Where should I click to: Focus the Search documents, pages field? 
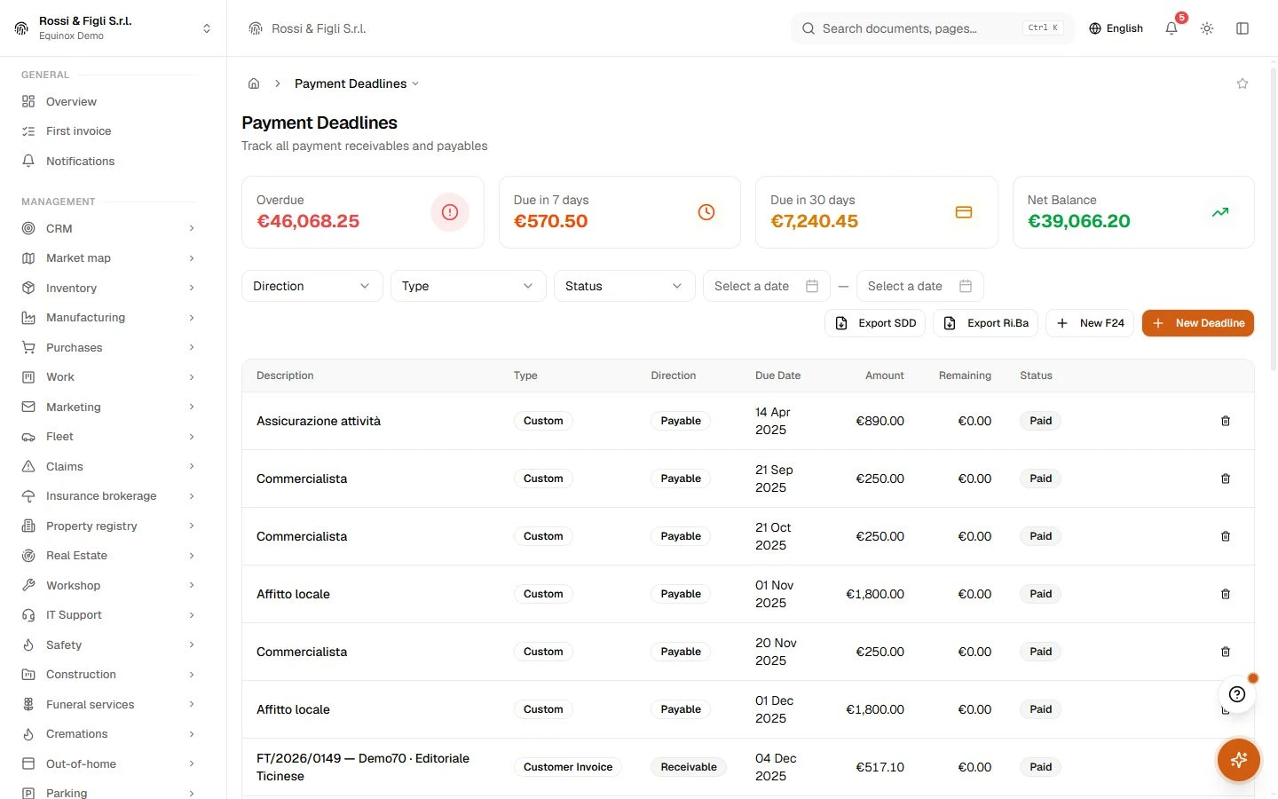click(x=932, y=28)
